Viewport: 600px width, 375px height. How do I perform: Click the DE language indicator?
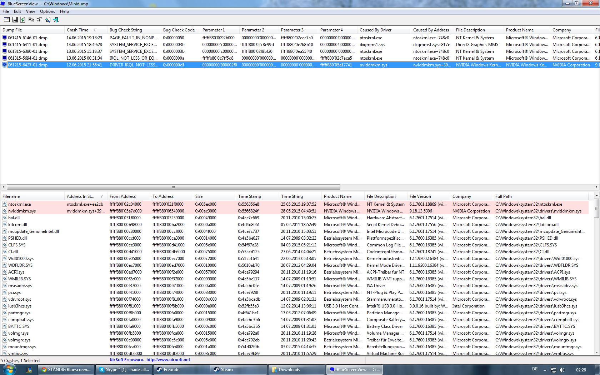[x=535, y=369]
